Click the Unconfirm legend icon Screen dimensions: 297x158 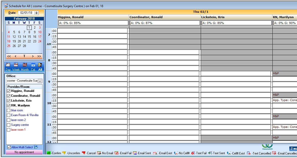coord(64,153)
